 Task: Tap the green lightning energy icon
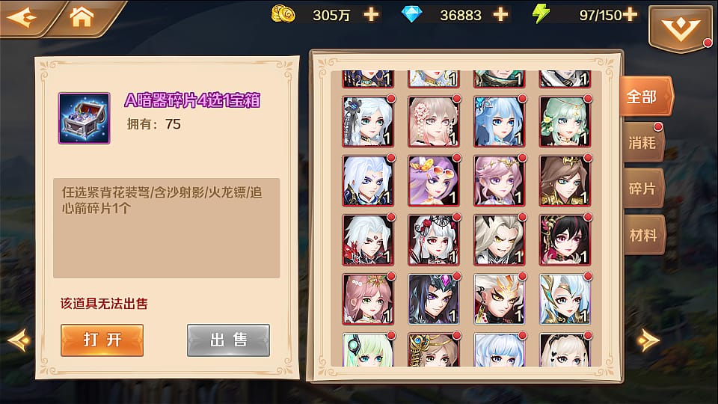coord(541,13)
